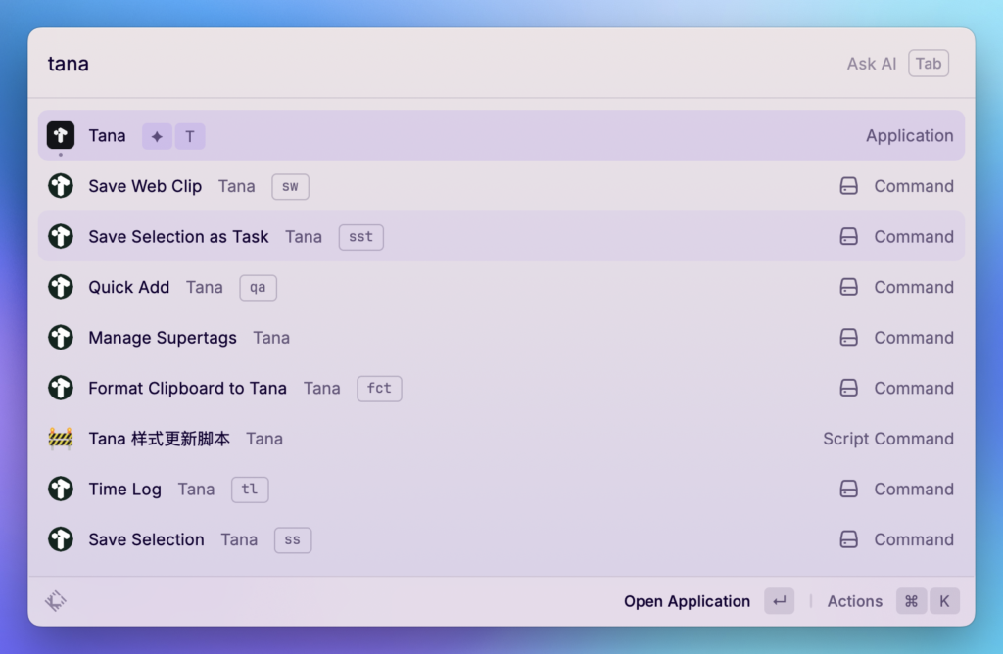Open the Actions menu
This screenshot has width=1003, height=654.
[x=854, y=601]
